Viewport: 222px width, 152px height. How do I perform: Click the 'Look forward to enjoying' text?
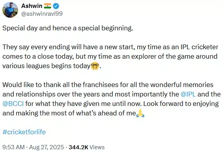tap(181, 104)
